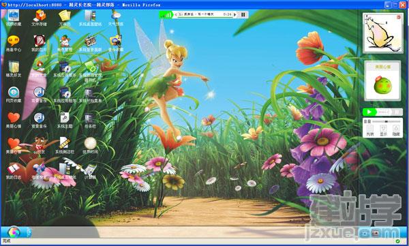Screen dimensions: 409x246
Task: Click the frog painting widget thumbnail
Action: [x=382, y=33]
